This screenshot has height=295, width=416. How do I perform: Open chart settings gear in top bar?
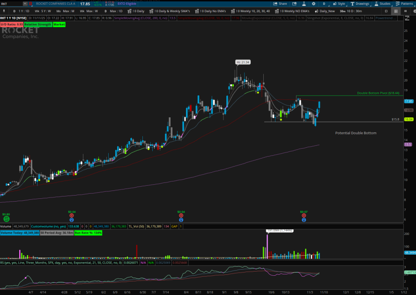click(x=313, y=4)
